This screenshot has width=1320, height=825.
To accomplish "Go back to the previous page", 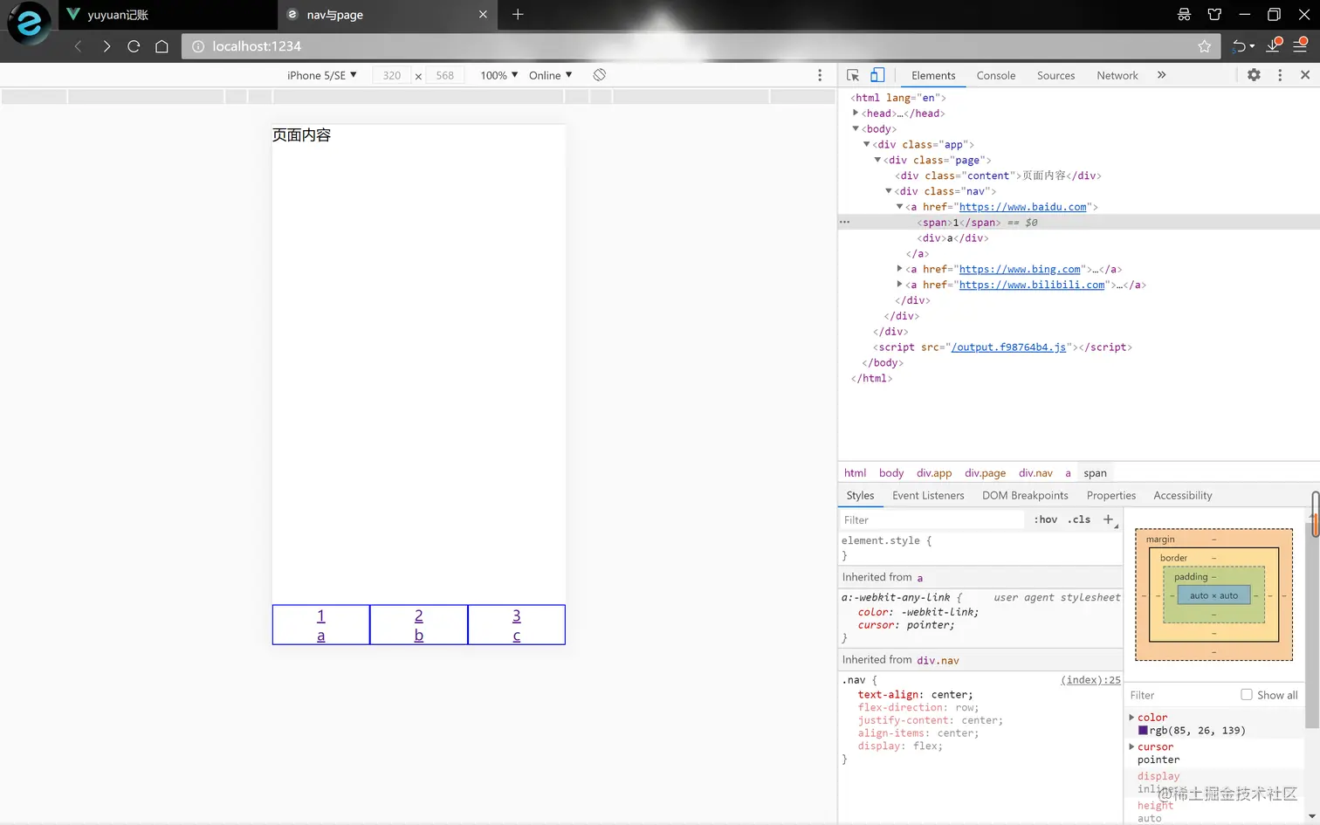I will click(x=79, y=46).
